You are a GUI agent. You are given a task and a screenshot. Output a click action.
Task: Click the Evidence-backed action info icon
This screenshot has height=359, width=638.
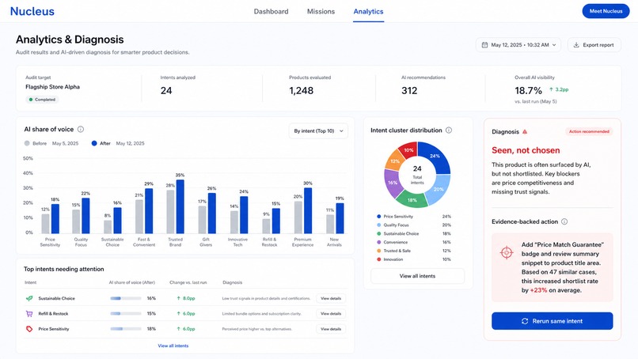[564, 221]
